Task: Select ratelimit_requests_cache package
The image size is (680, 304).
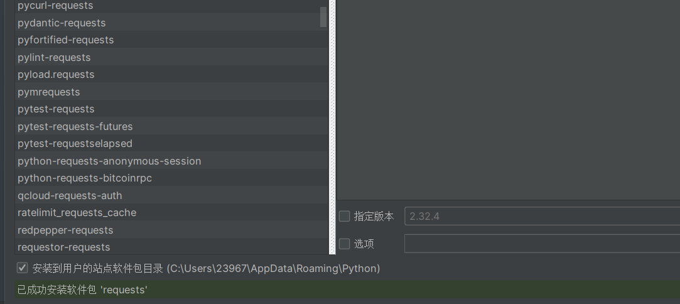Action: pos(171,212)
